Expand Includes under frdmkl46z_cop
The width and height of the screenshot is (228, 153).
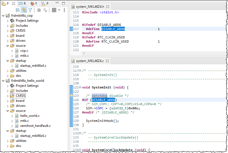click(x=8, y=26)
